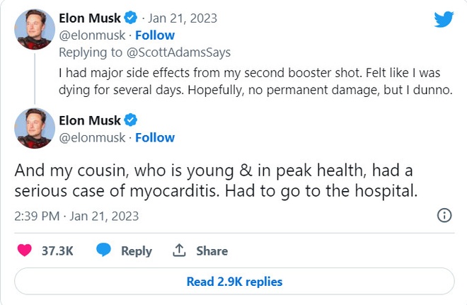This screenshot has height=305, width=467.
Task: Click the verified badge in the lower tweet
Action: [131, 120]
